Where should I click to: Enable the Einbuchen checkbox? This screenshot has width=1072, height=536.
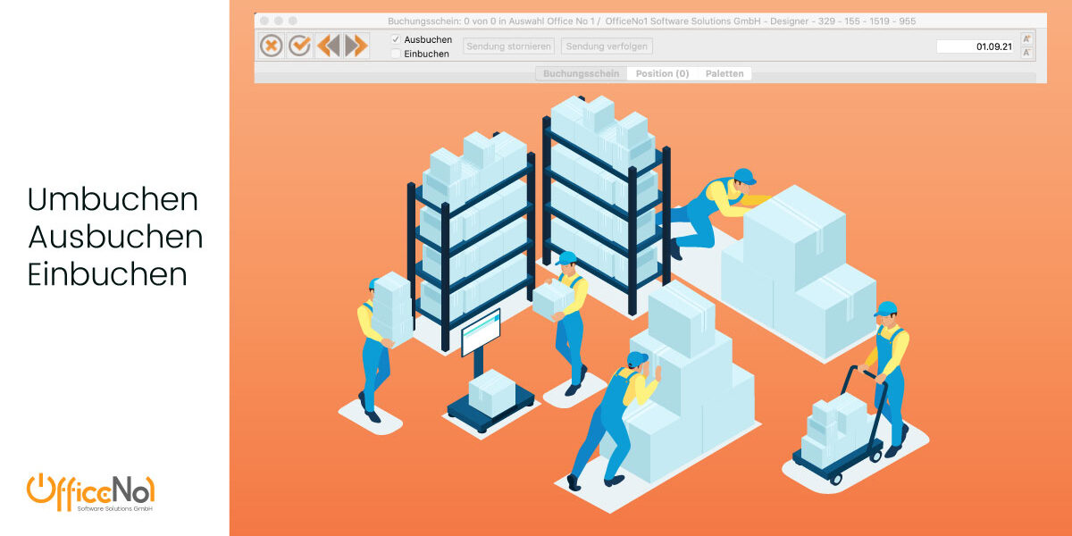(396, 54)
